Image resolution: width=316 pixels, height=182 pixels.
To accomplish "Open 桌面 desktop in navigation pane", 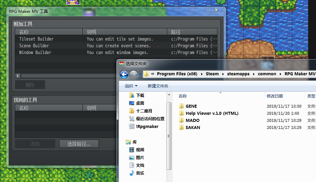I will (140, 103).
